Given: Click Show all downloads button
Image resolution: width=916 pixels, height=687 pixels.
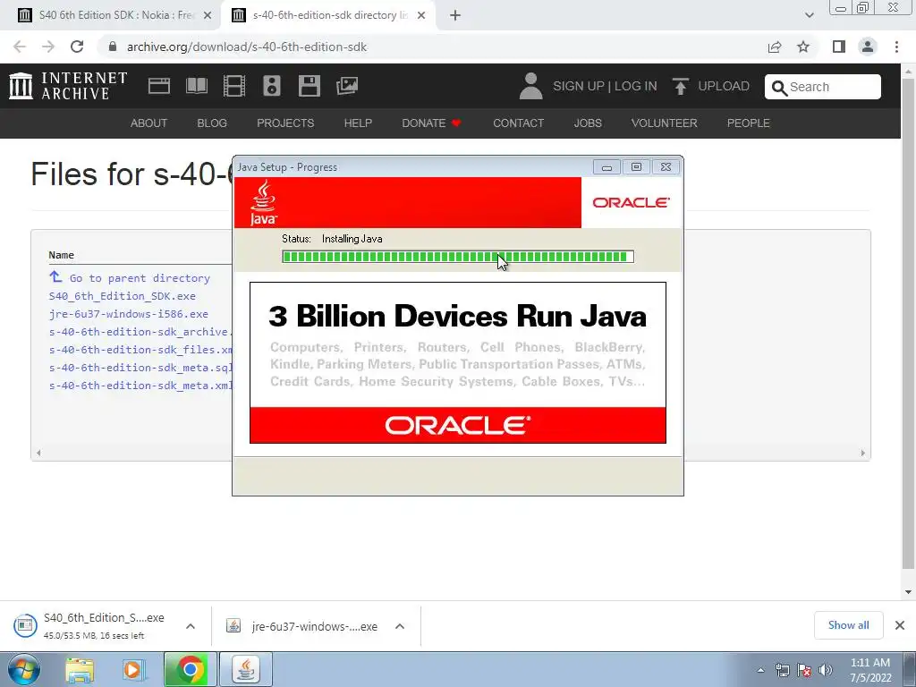Looking at the screenshot, I should tap(848, 625).
